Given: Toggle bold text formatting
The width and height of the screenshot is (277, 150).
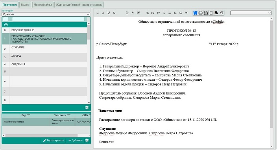Looking at the screenshot, I should [98, 13].
